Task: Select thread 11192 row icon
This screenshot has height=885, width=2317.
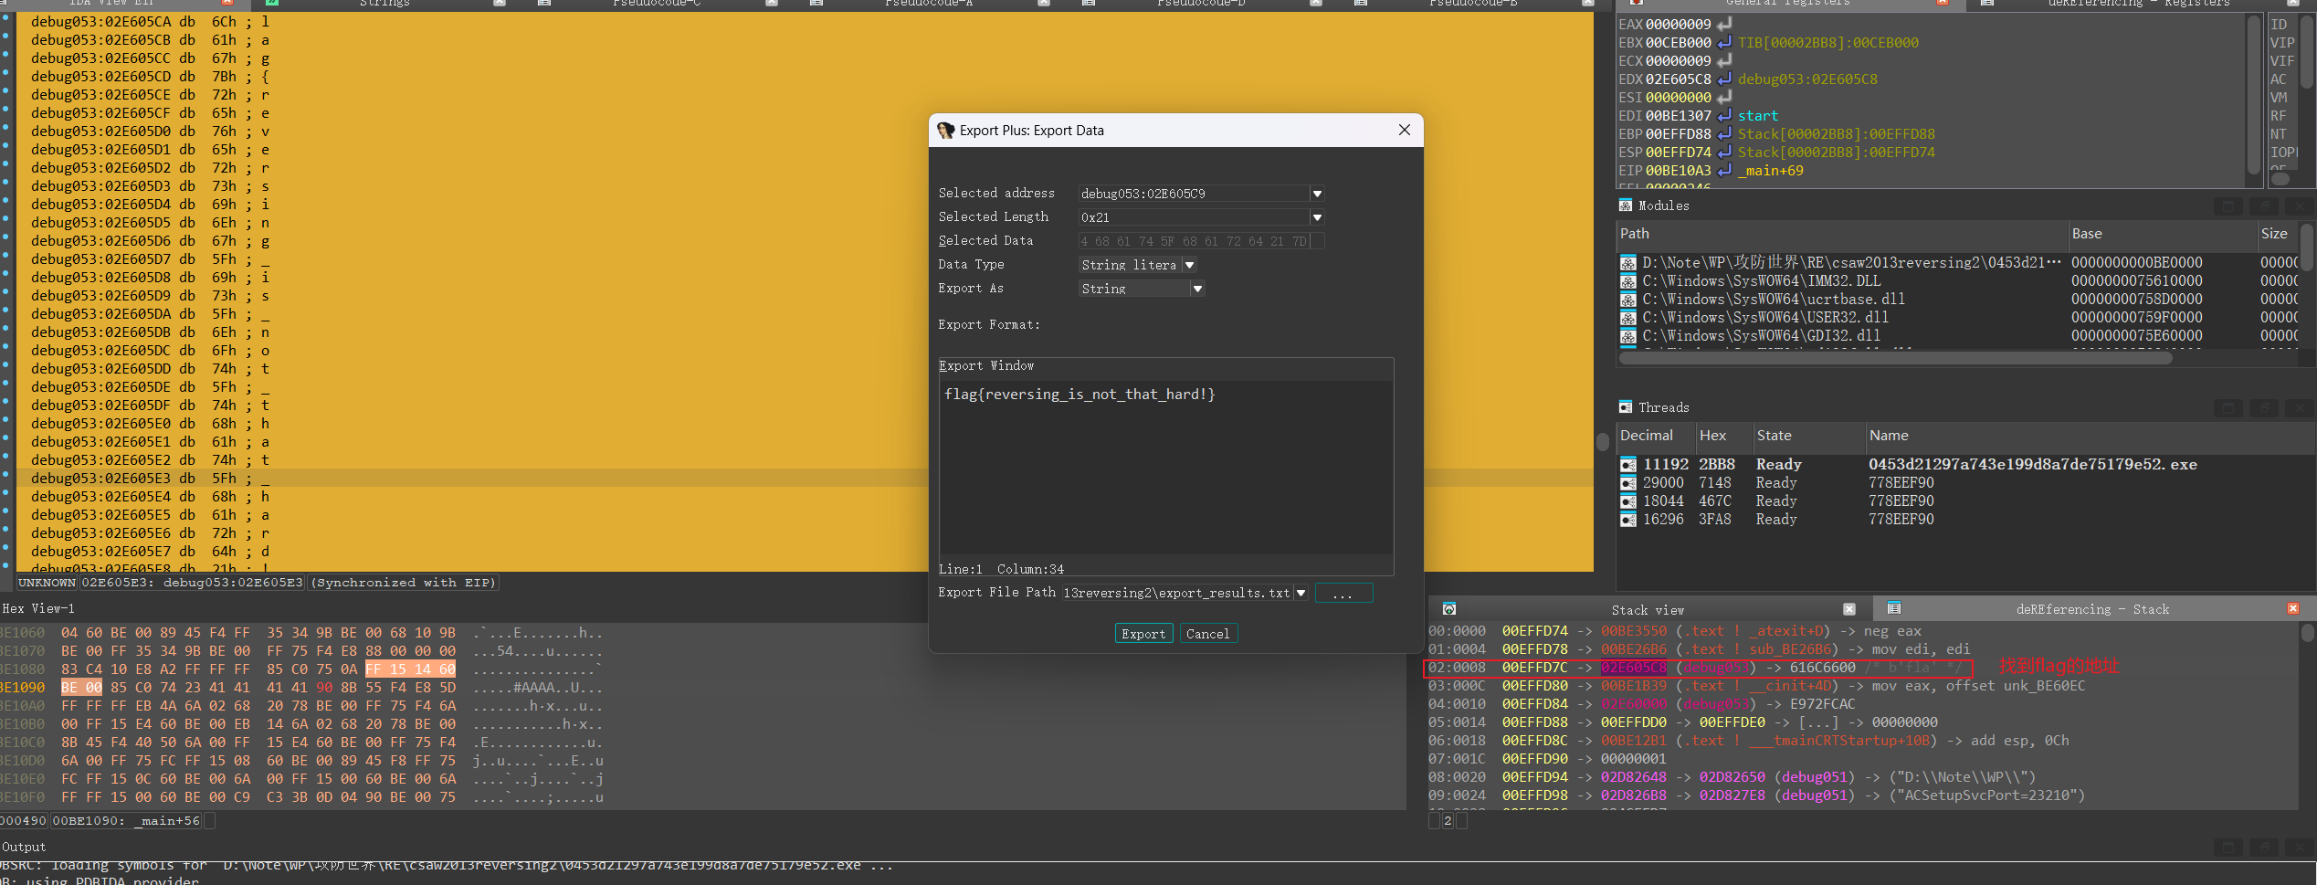Action: point(1628,465)
